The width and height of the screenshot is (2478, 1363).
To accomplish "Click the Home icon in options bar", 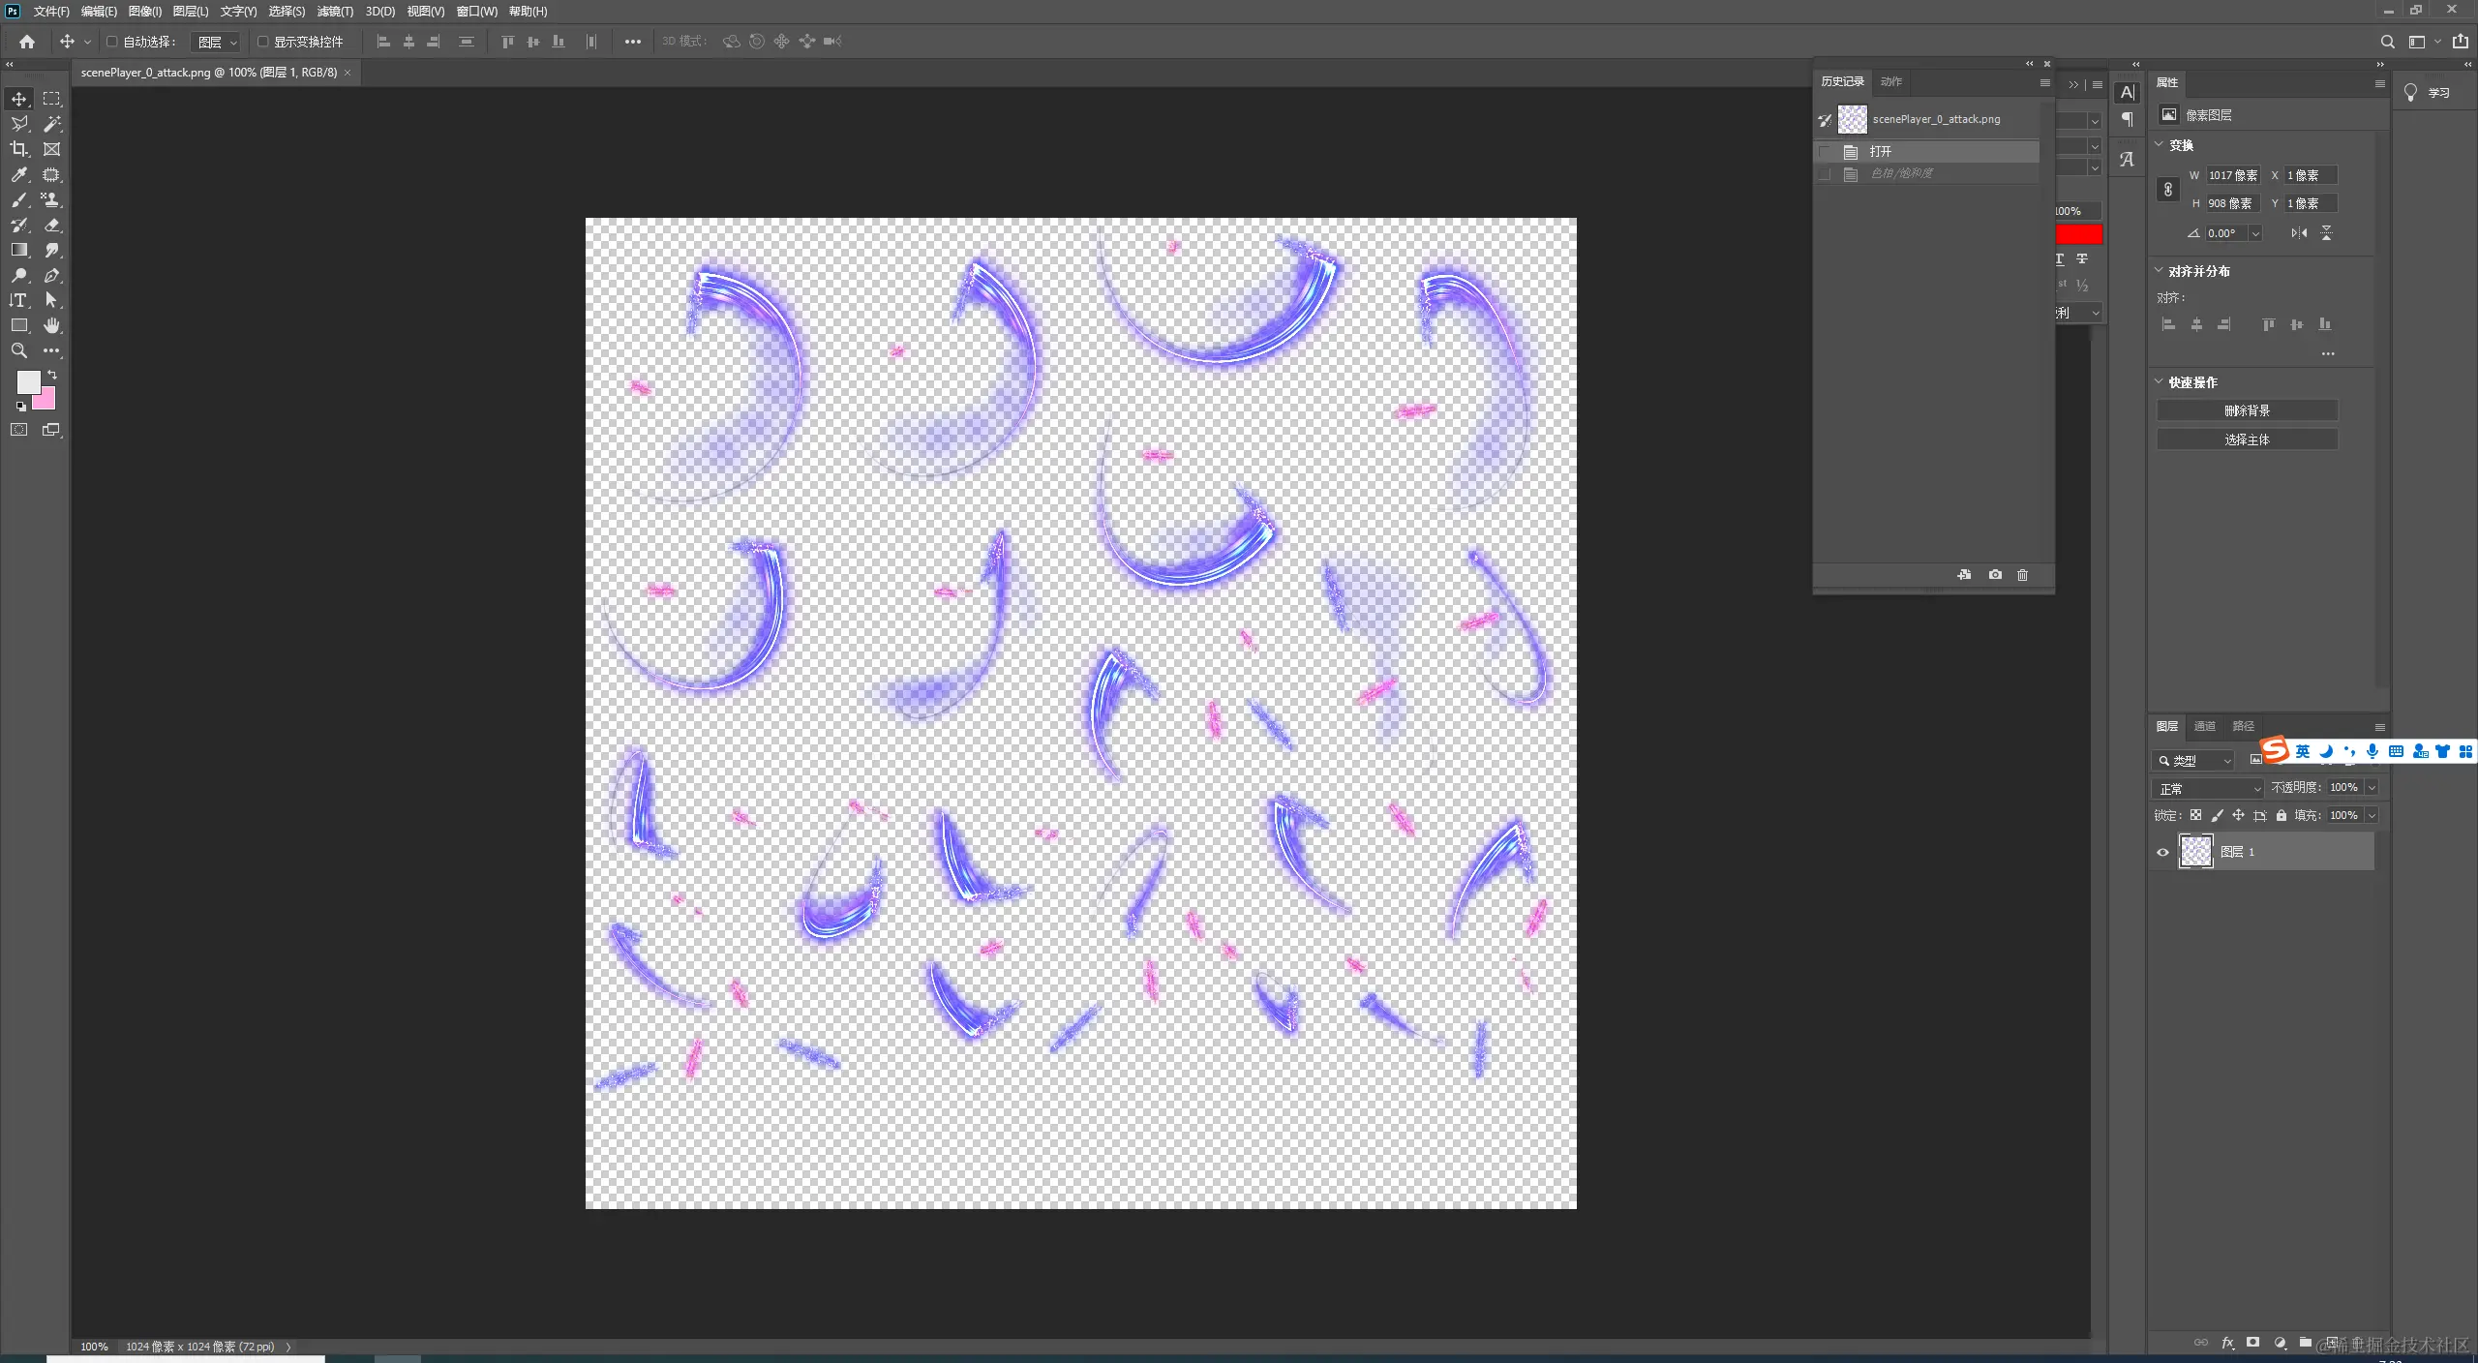I will (x=27, y=42).
